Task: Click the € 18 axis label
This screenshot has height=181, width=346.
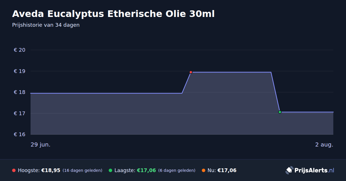Action: click(20, 92)
